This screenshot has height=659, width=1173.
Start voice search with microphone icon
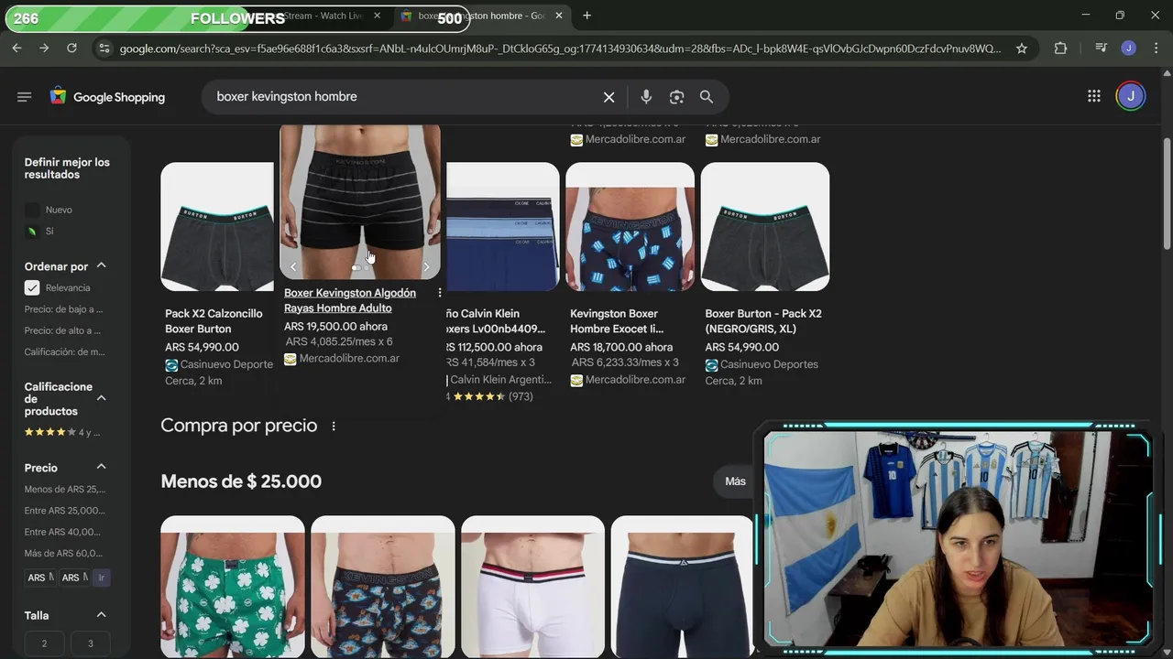tap(646, 97)
